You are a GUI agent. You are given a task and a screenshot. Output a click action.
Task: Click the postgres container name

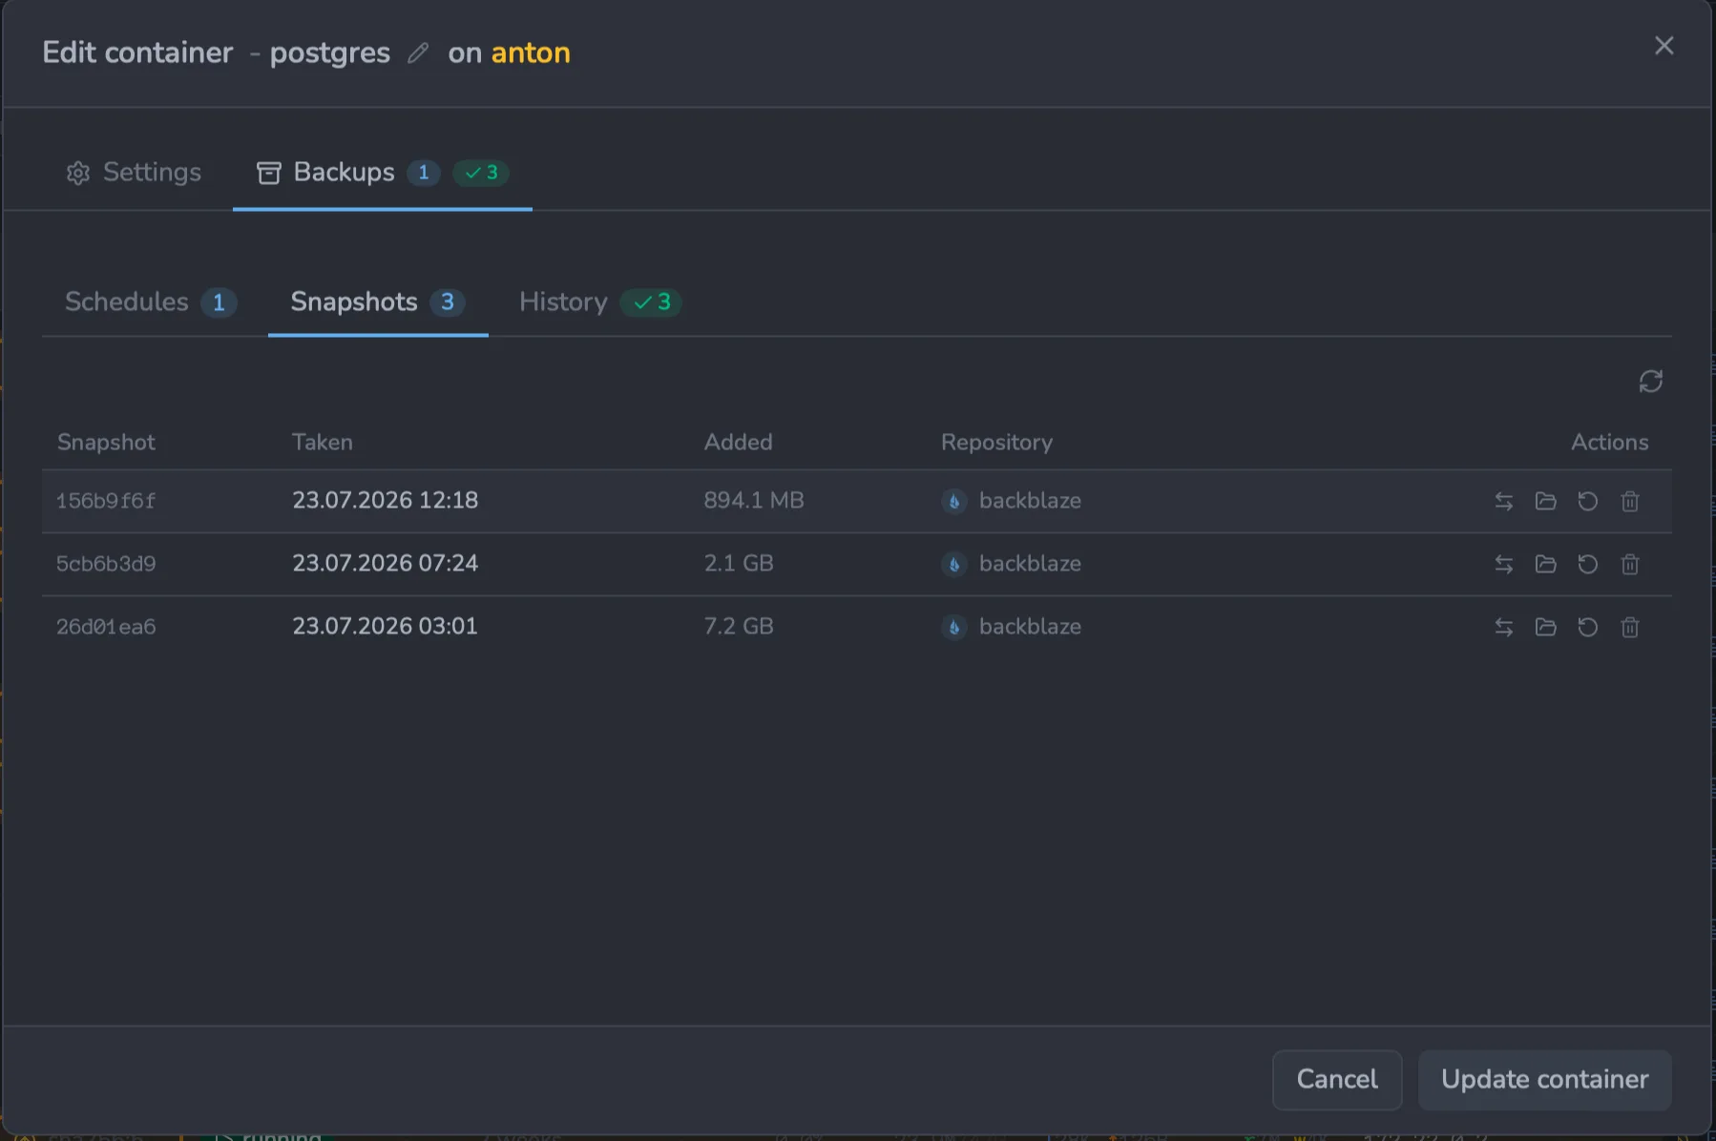click(329, 53)
